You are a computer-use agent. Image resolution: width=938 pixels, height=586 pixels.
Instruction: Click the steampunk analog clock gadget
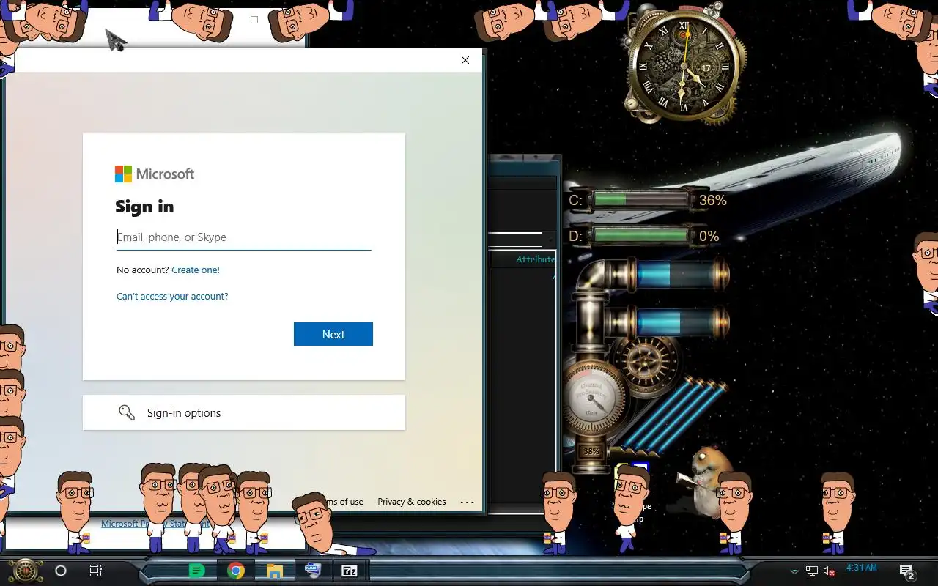pyautogui.click(x=684, y=67)
